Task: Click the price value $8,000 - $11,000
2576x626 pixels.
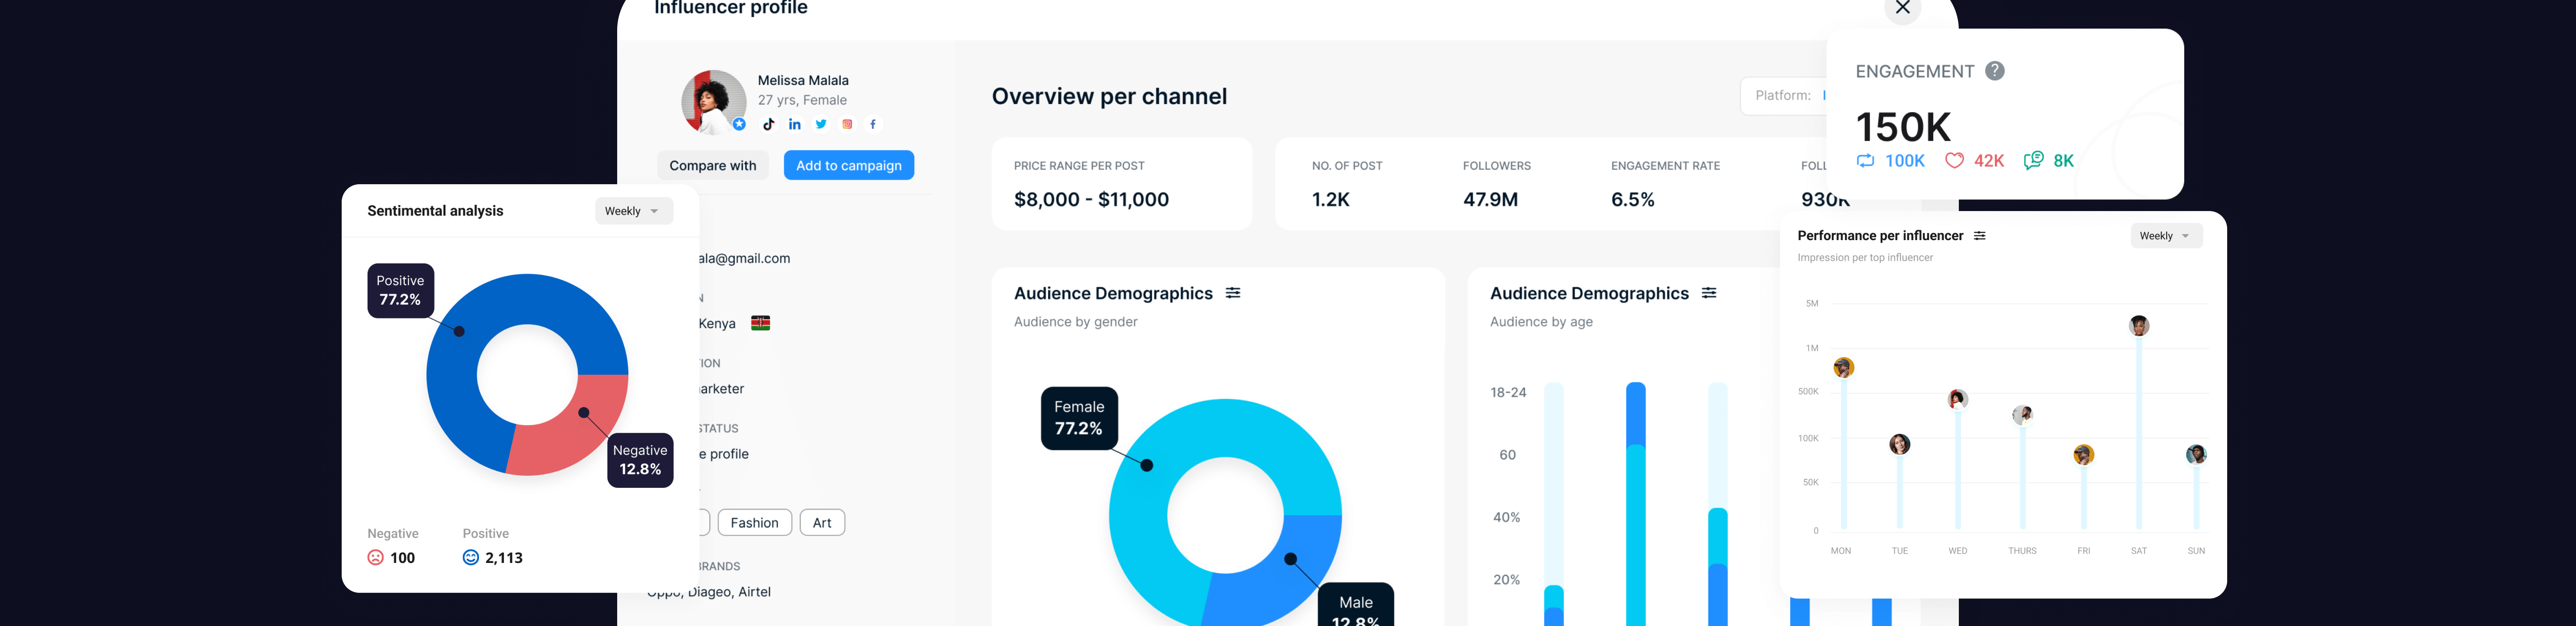Action: (1091, 199)
